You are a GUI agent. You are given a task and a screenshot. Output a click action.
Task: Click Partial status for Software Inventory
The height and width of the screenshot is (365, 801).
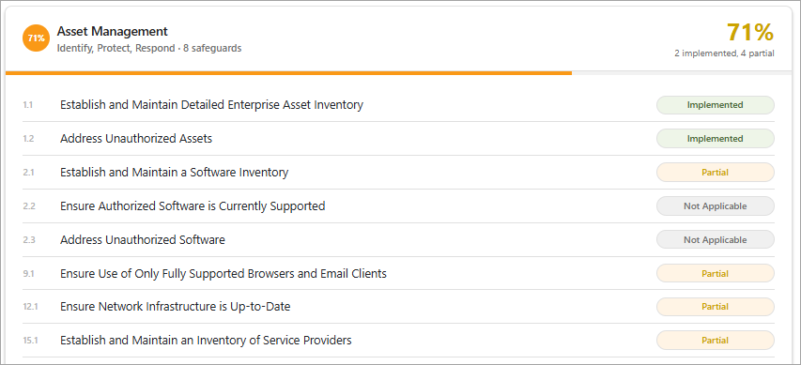[716, 173]
